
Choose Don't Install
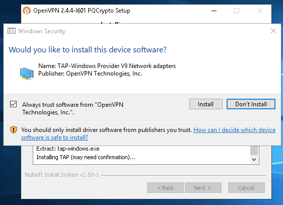point(251,104)
